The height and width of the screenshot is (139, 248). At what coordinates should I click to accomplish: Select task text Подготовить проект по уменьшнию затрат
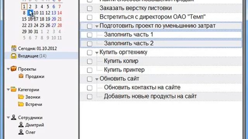(x=158, y=26)
